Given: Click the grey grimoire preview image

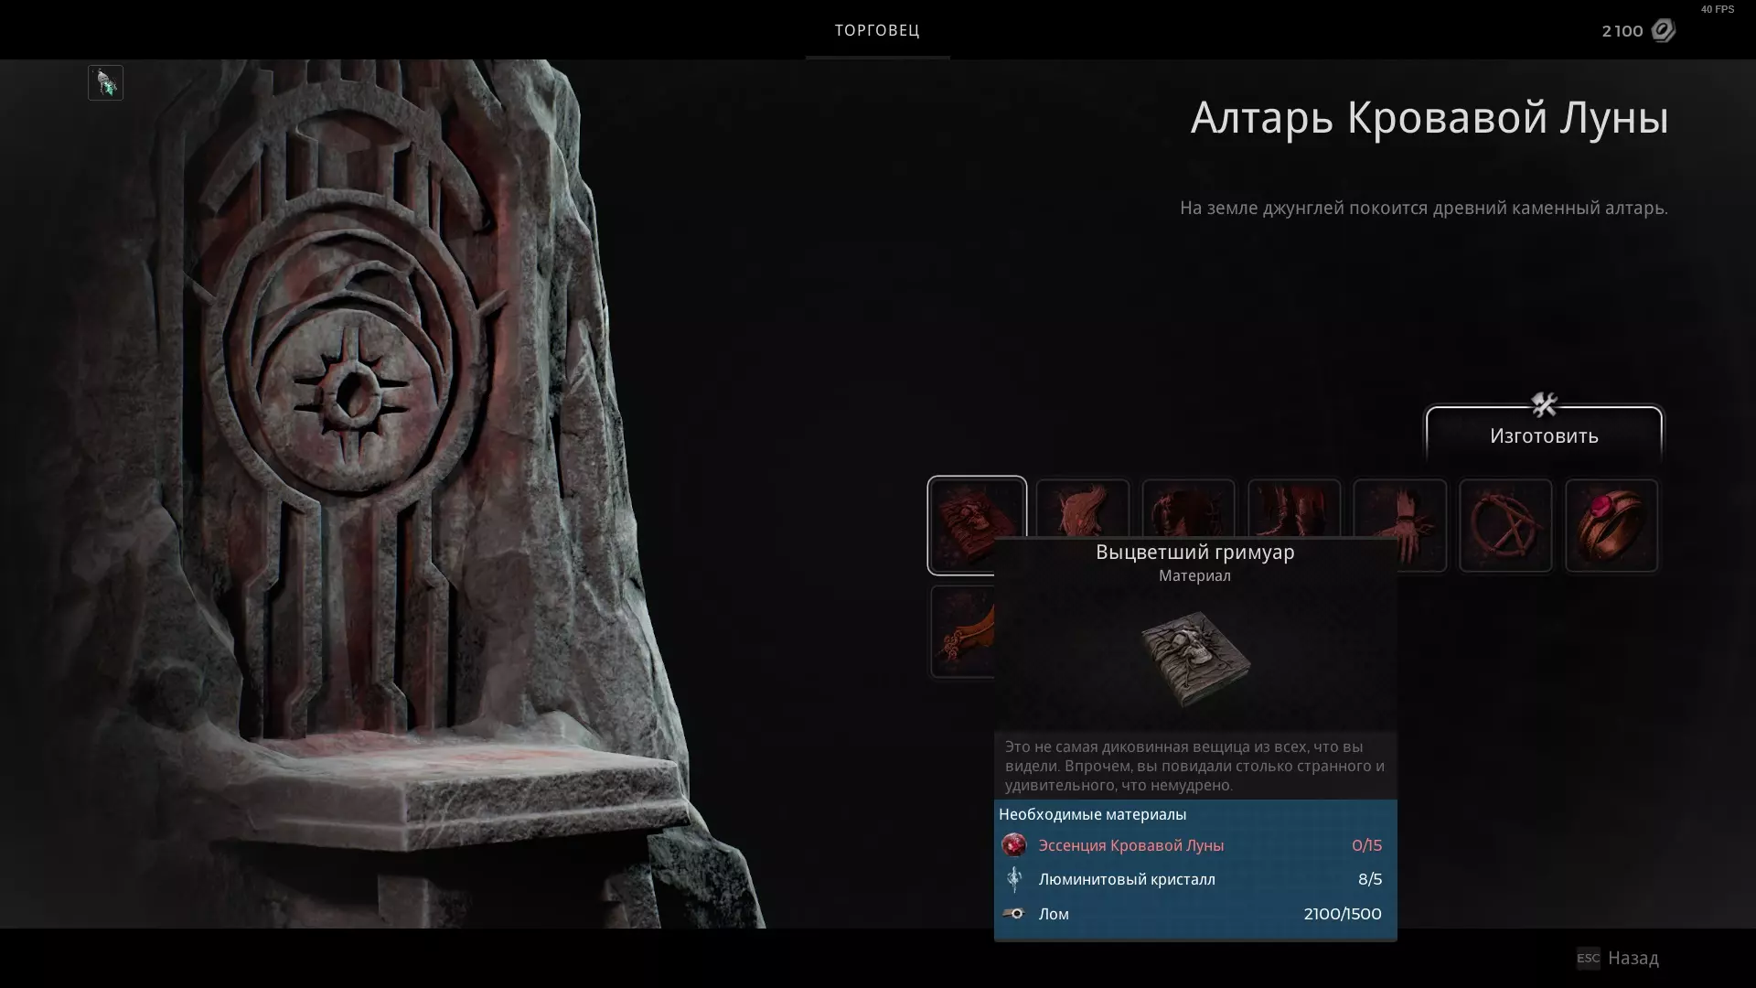Looking at the screenshot, I should coord(1194,659).
